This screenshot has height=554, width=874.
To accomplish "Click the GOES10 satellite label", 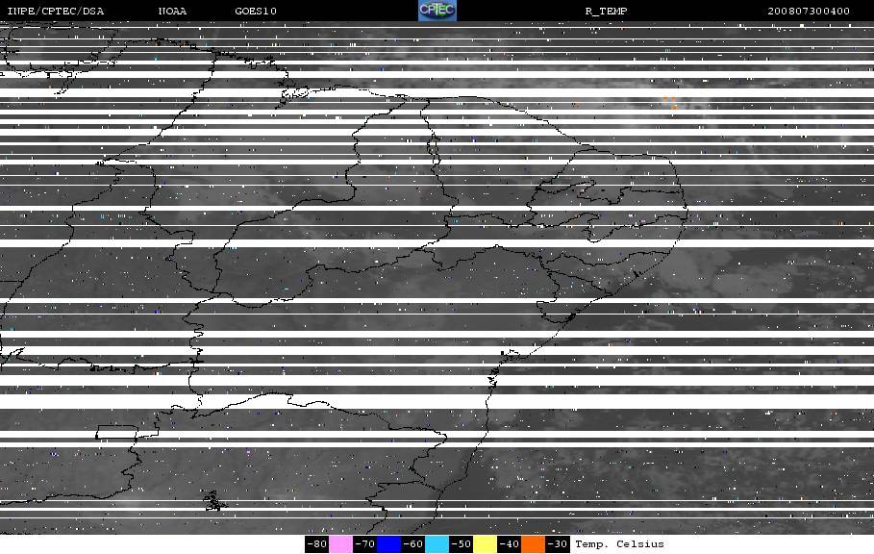I will pyautogui.click(x=256, y=12).
